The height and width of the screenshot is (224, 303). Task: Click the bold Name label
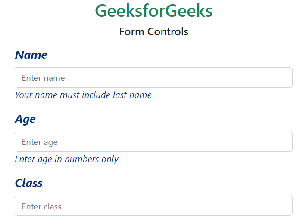31,55
